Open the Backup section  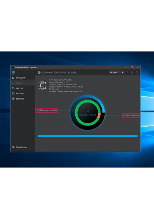[x=23, y=88]
